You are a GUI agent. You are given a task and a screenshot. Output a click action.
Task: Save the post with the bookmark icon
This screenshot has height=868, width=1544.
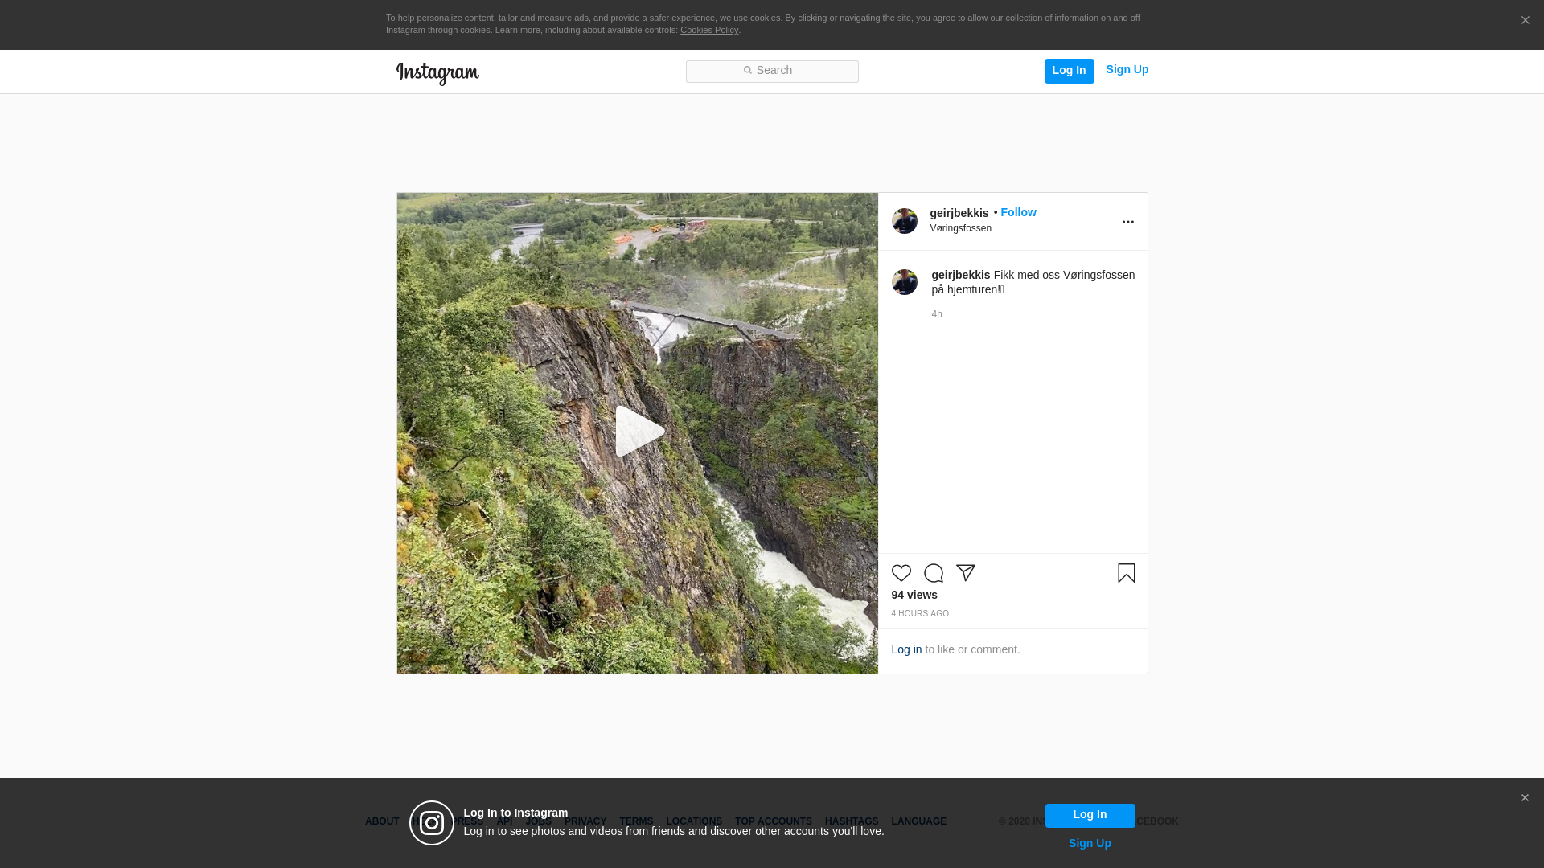point(1126,573)
